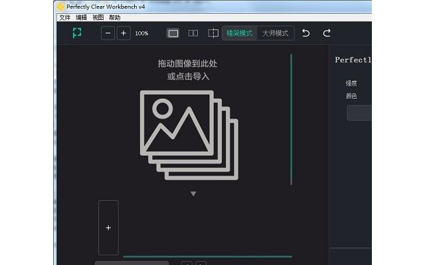Open the 编辑 menu
The width and height of the screenshot is (425, 265).
click(81, 18)
